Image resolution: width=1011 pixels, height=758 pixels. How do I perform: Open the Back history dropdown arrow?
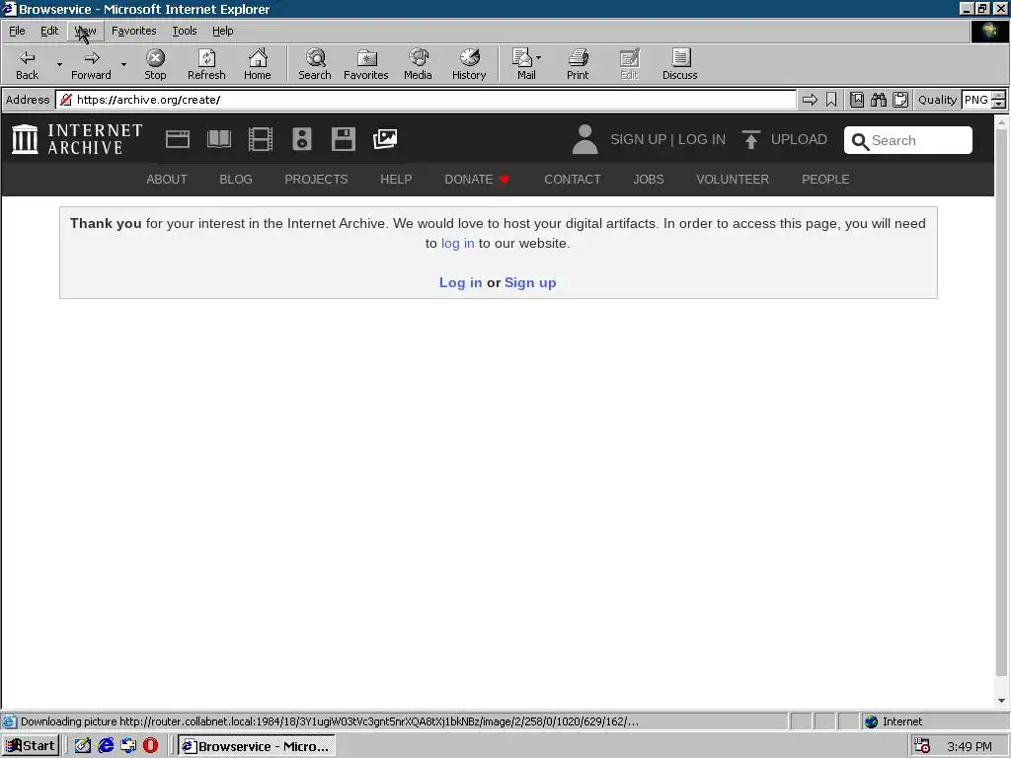(59, 64)
